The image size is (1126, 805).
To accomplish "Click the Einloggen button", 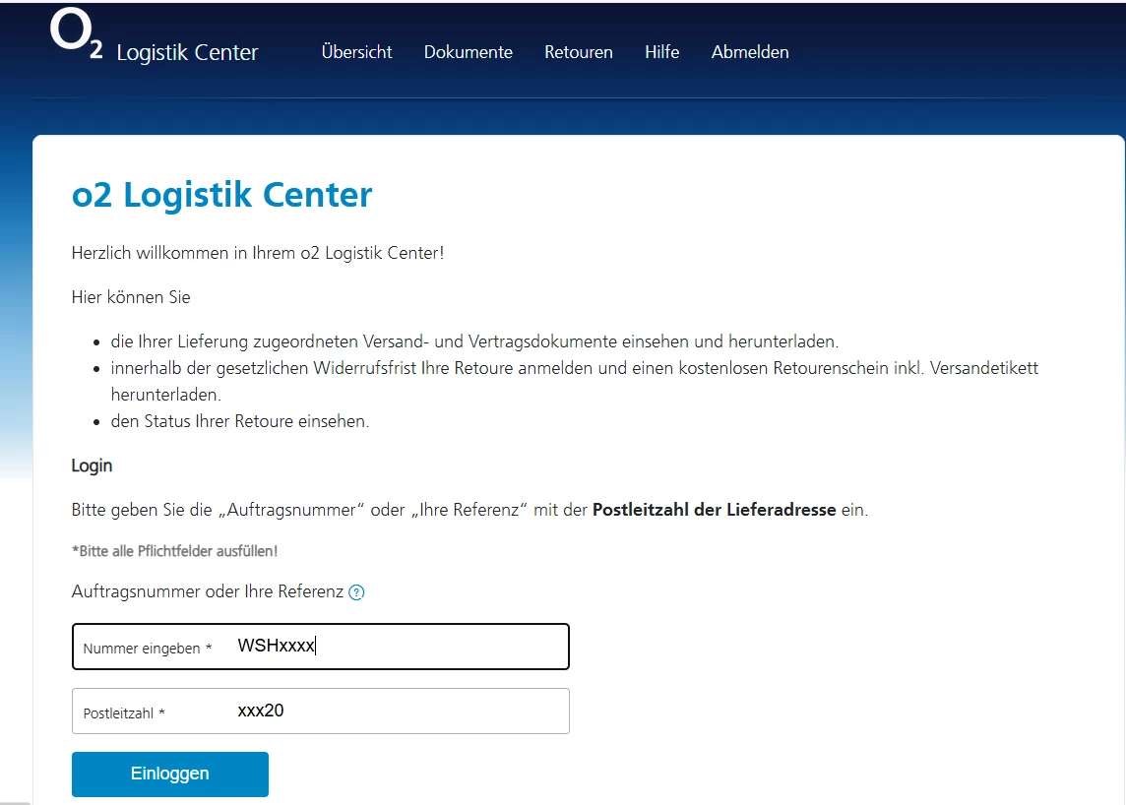I will coord(170,774).
